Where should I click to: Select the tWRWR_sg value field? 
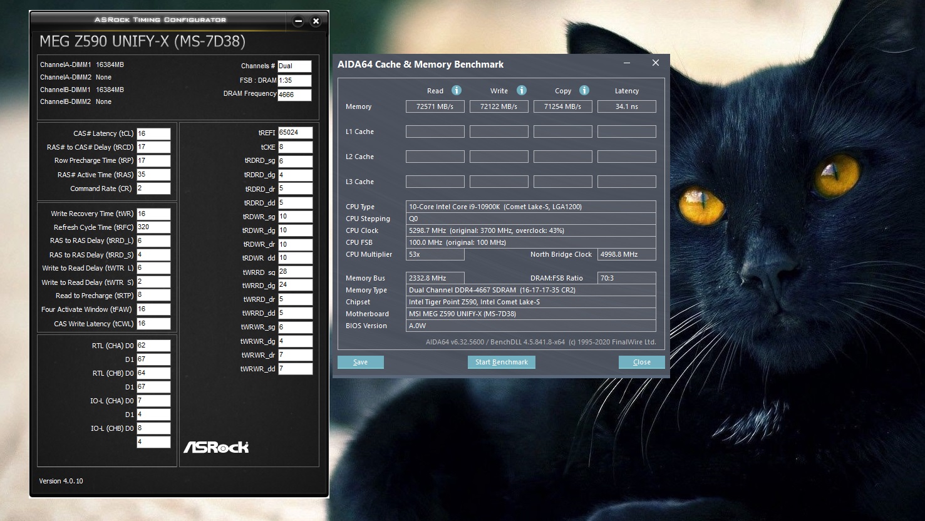pos(295,327)
